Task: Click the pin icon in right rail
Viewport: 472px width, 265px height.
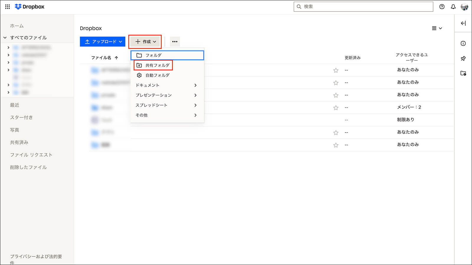Action: [x=463, y=58]
